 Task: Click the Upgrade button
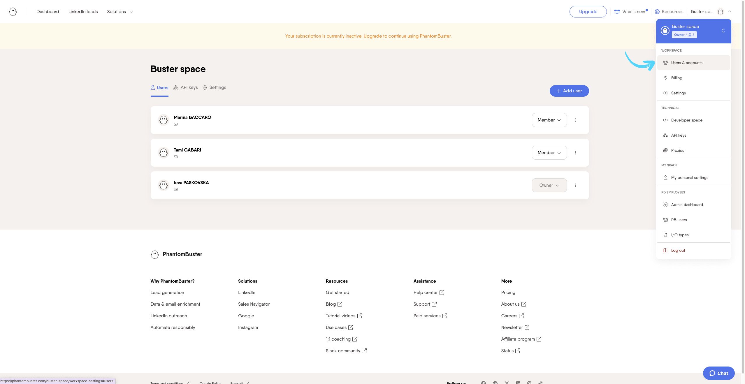coord(588,12)
